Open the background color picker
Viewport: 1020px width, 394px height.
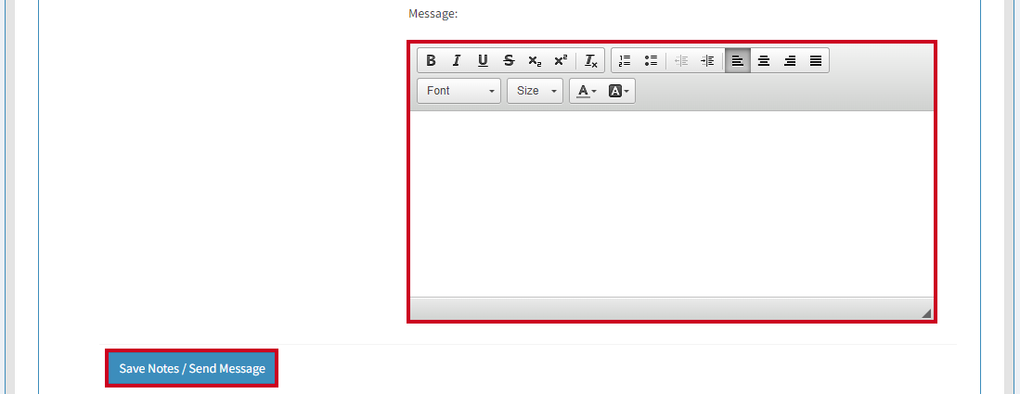pyautogui.click(x=619, y=91)
